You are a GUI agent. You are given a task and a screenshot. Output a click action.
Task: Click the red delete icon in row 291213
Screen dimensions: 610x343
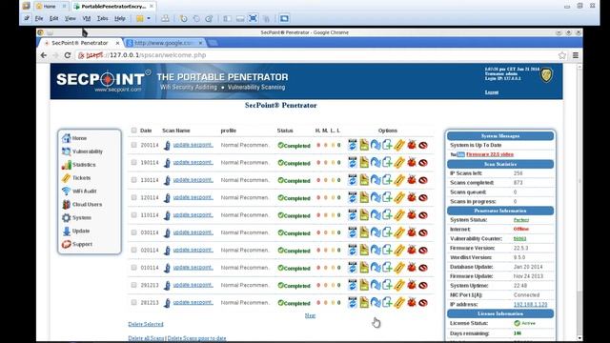[x=423, y=285]
